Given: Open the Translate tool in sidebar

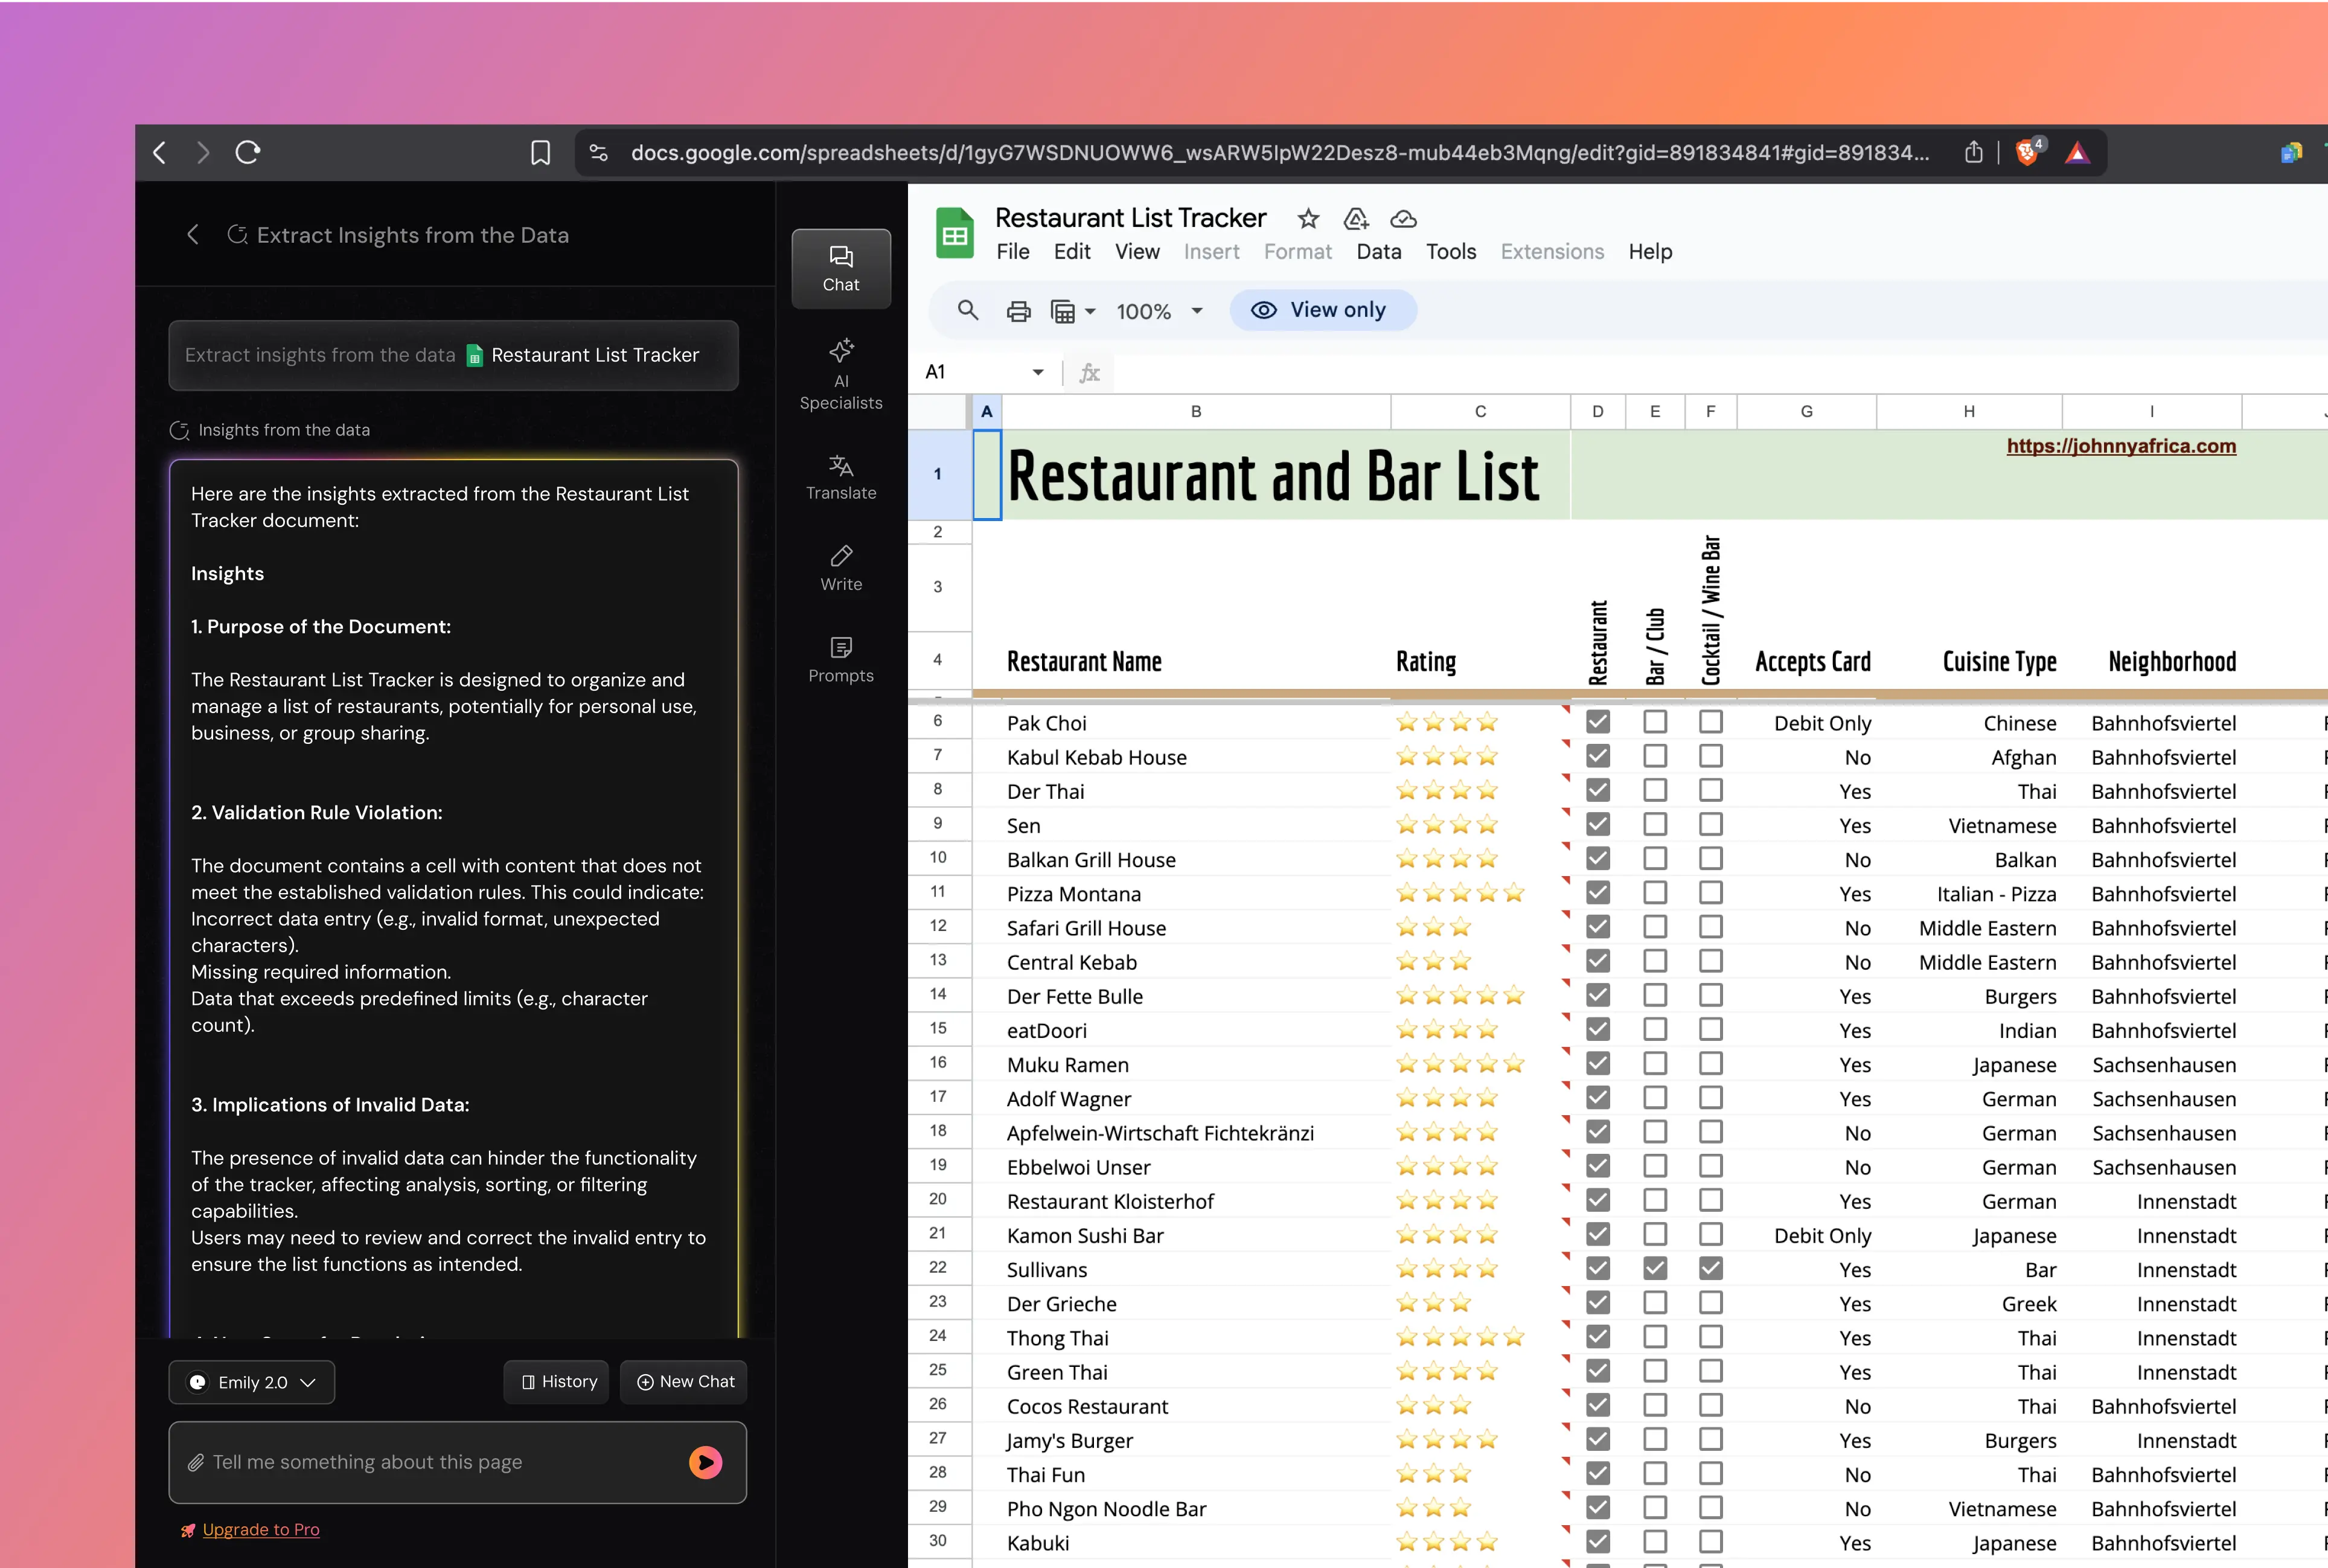Looking at the screenshot, I should point(841,477).
